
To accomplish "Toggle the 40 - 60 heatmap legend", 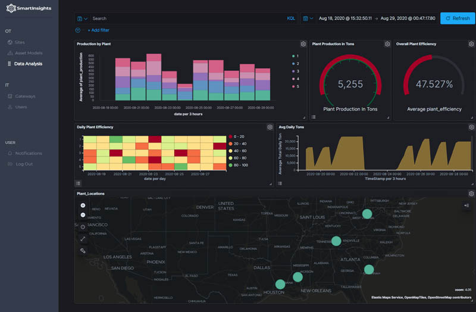I will [237, 151].
